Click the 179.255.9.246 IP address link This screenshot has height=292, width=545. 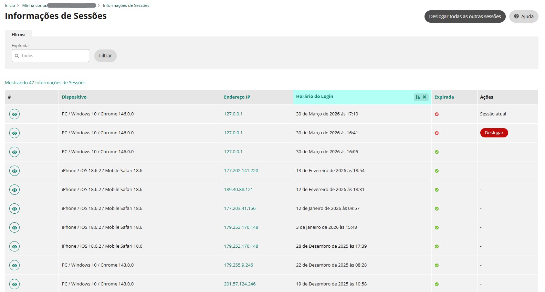point(238,265)
